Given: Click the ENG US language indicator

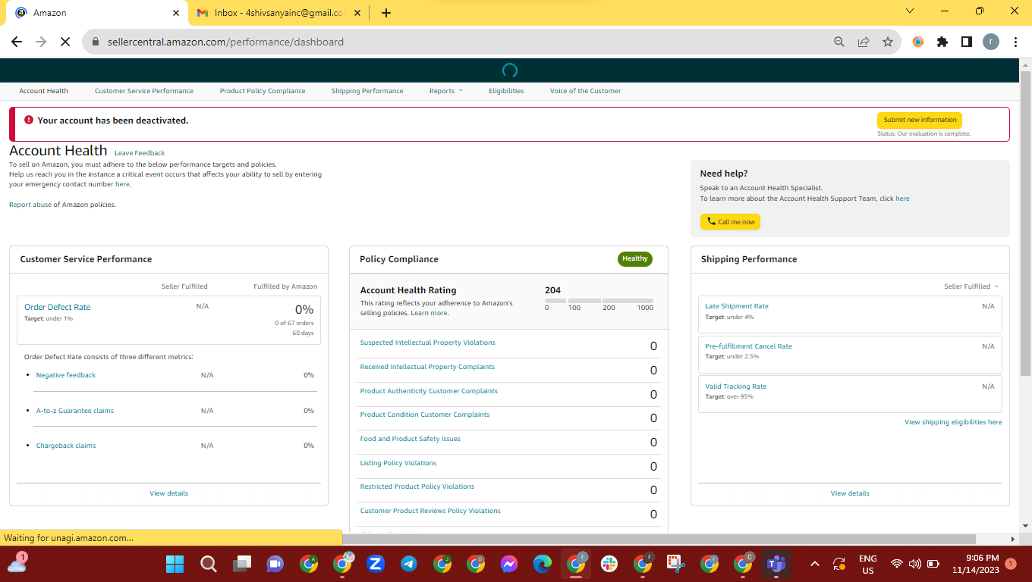Looking at the screenshot, I should [868, 564].
